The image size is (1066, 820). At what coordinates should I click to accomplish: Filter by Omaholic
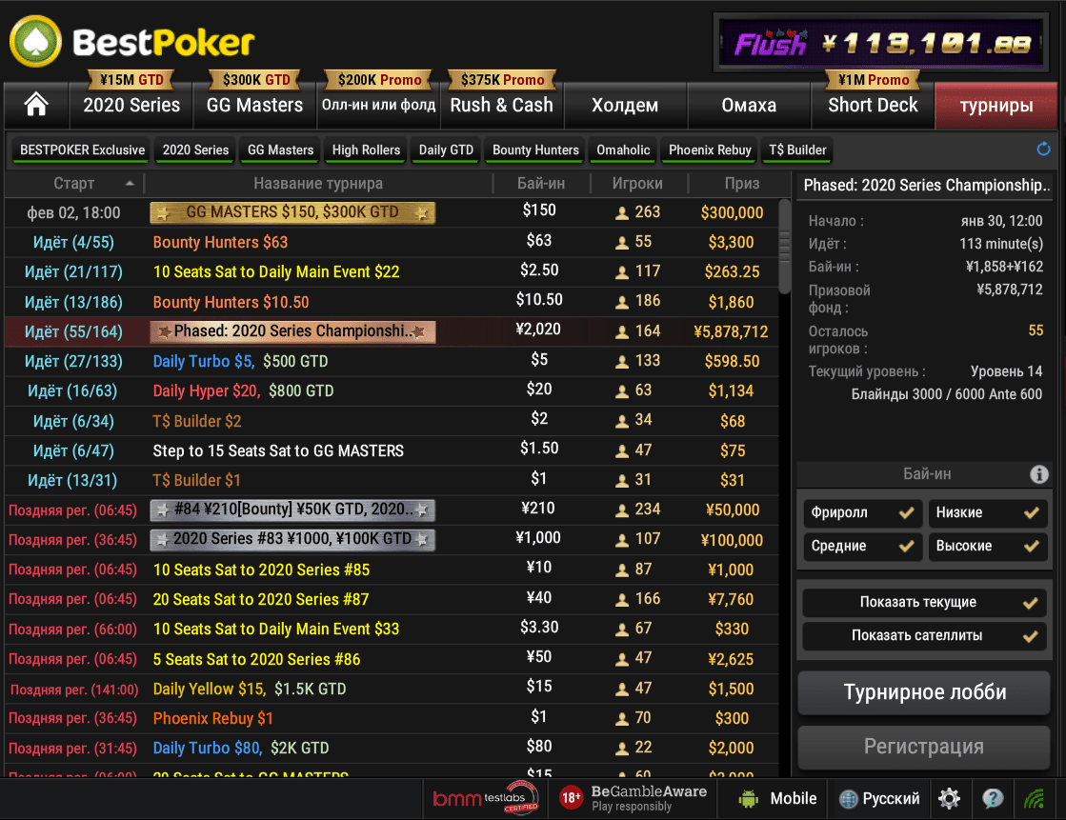coord(623,150)
